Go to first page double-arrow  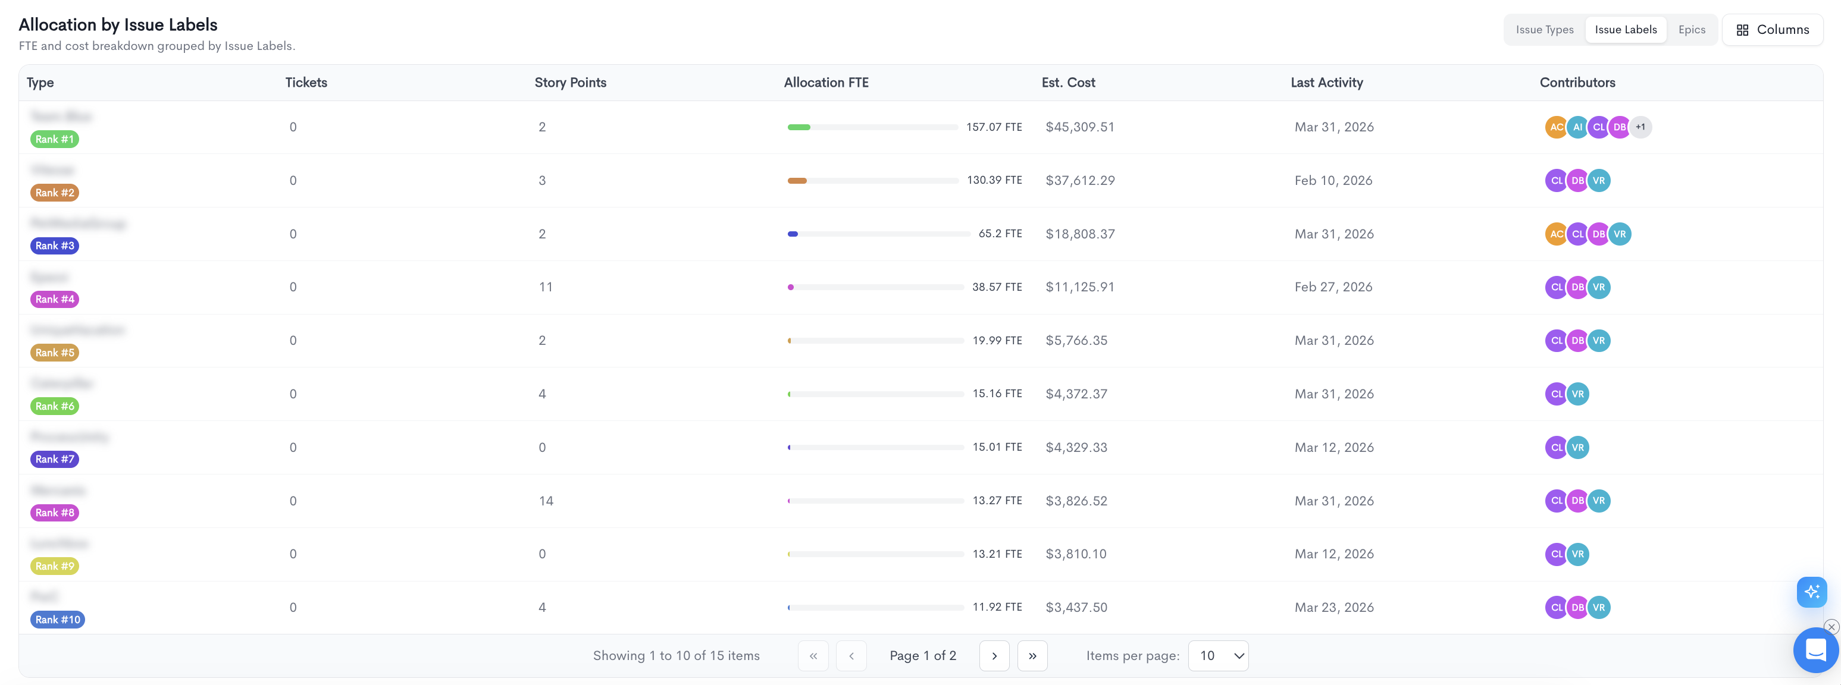[813, 656]
